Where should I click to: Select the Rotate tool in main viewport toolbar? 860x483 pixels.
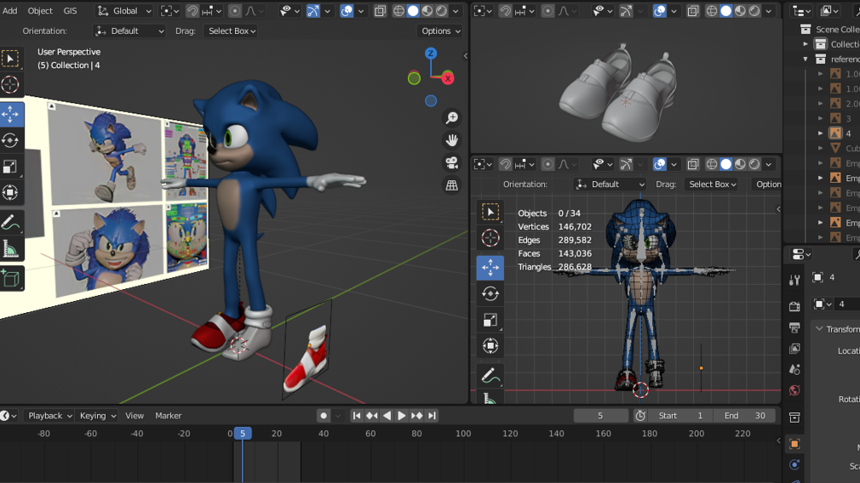pos(10,140)
